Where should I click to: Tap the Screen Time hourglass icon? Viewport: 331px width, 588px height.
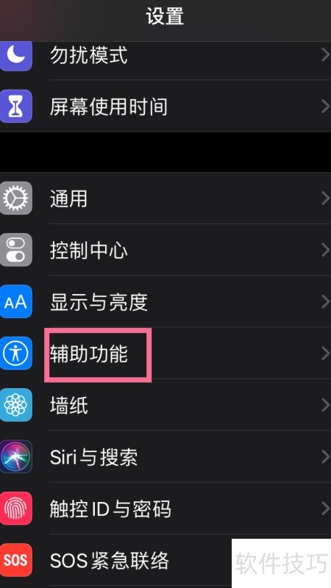tap(15, 107)
